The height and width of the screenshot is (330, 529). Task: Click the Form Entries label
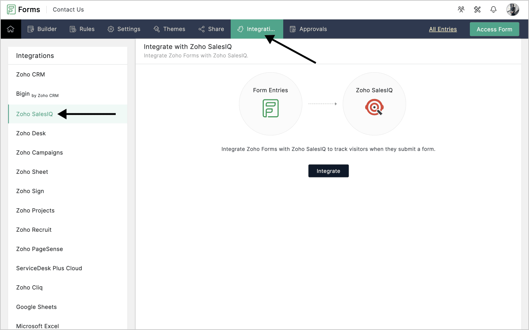click(270, 90)
